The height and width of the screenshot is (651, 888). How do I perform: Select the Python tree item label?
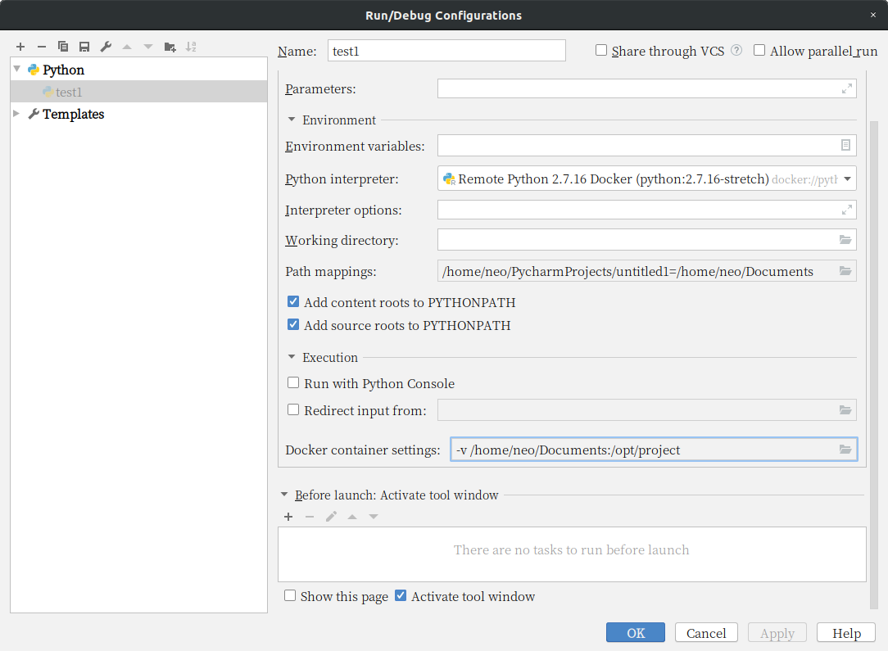(63, 70)
